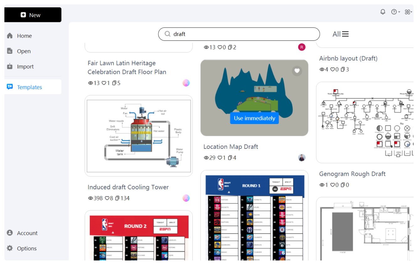Click the Options gear icon
Image resolution: width=418 pixels, height=265 pixels.
10,248
